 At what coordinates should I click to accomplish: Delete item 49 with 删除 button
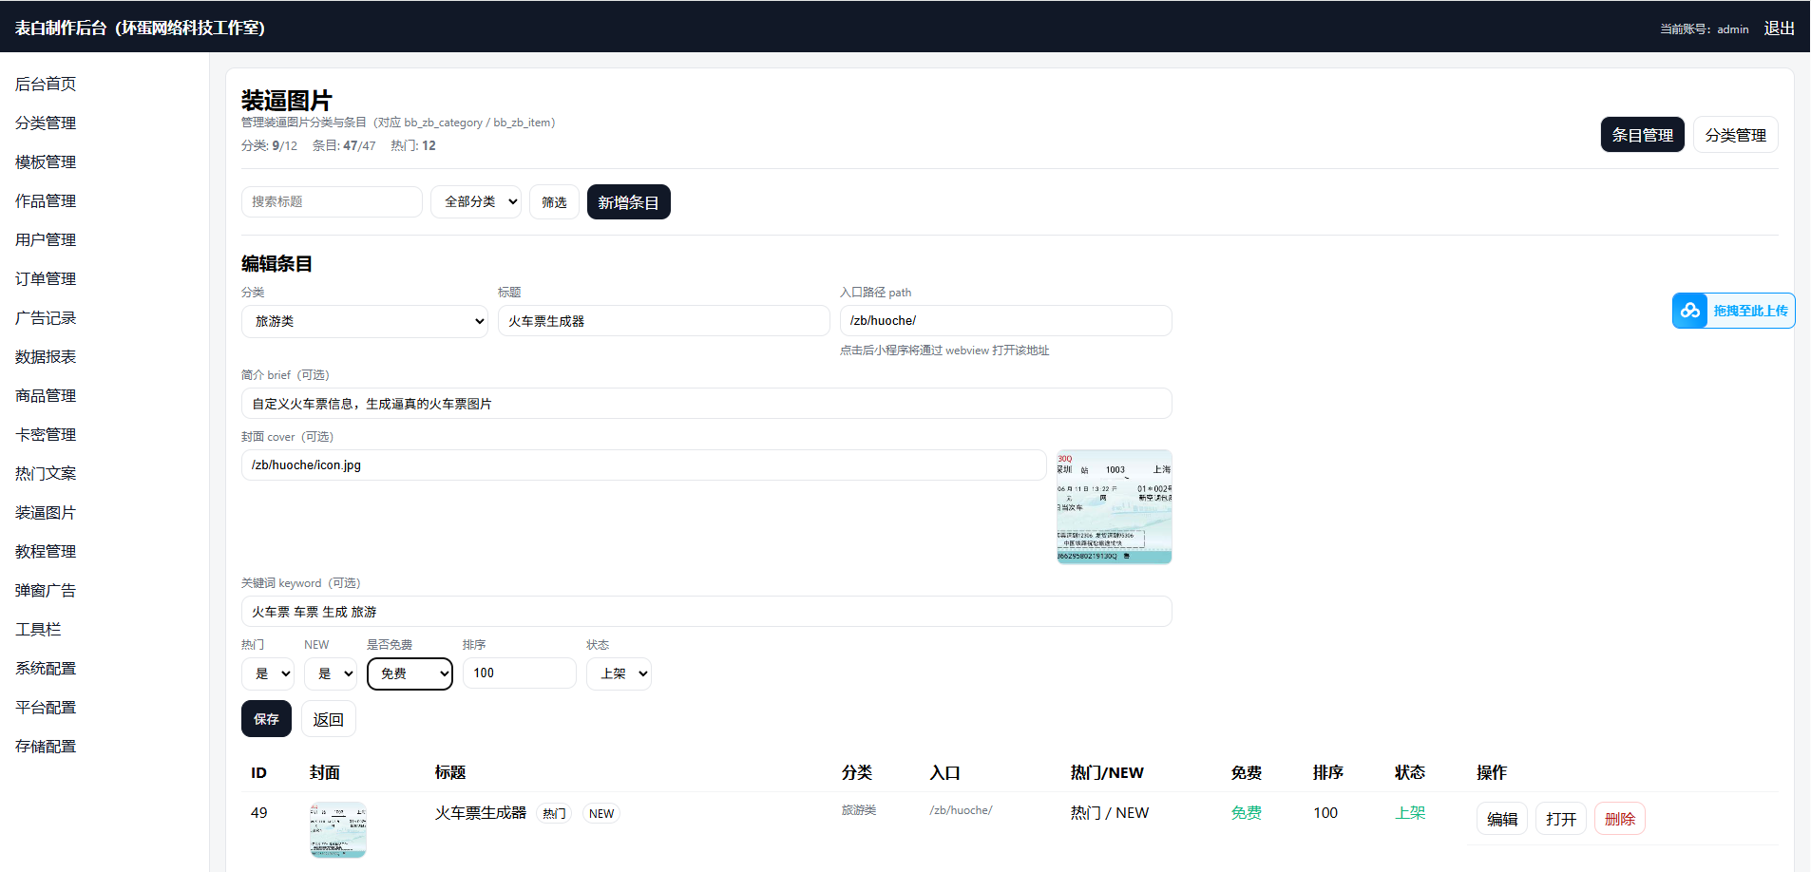coord(1619,819)
